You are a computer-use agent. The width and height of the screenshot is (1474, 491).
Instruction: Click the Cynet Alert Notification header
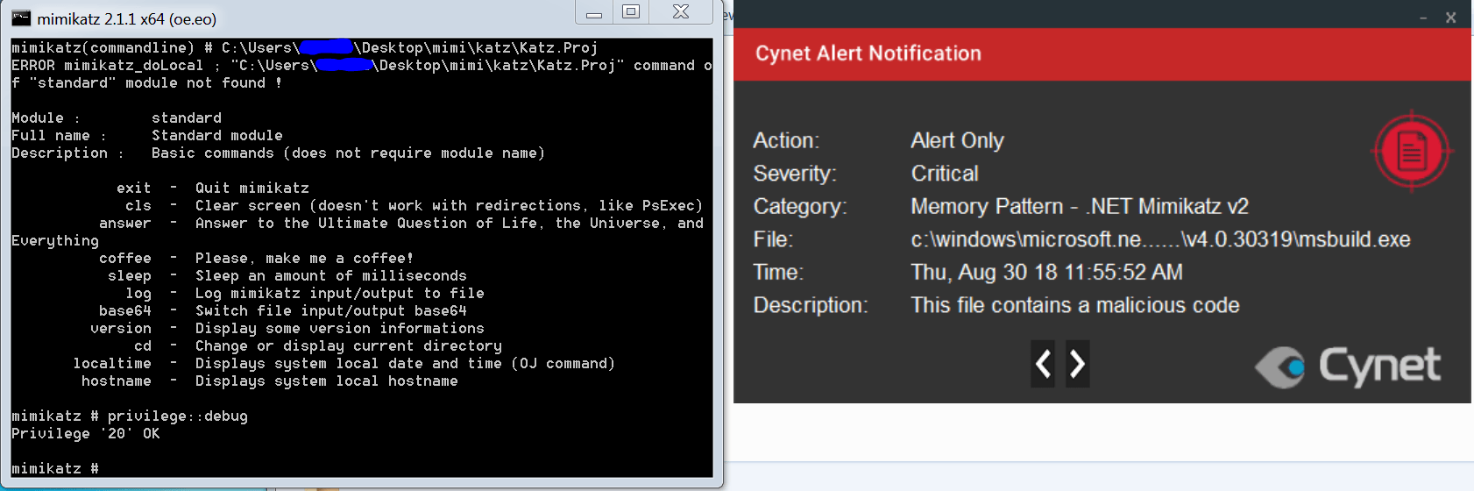868,53
